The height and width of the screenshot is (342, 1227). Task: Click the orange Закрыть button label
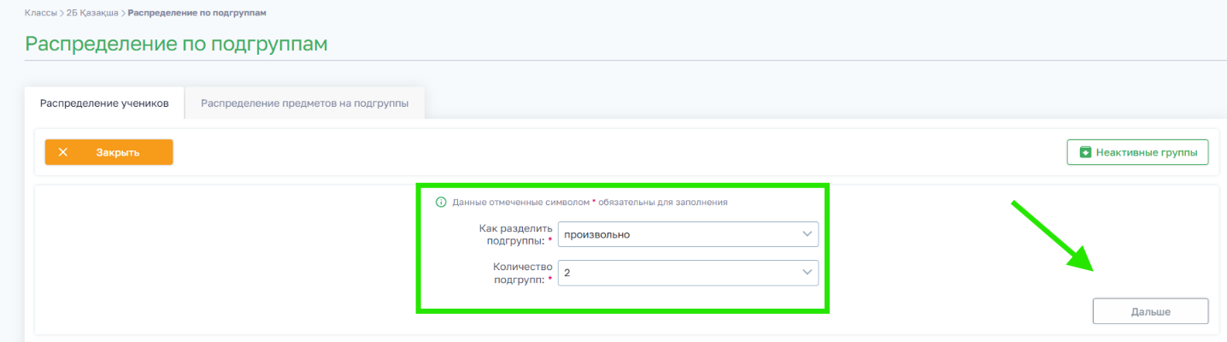tap(118, 152)
